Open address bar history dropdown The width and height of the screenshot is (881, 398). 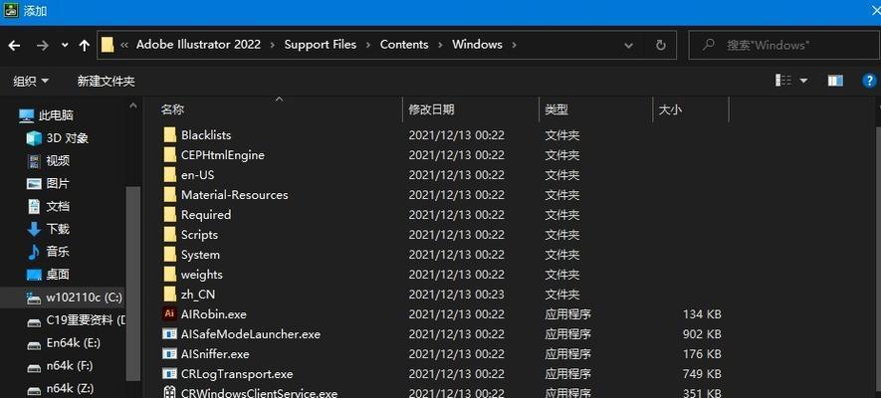pyautogui.click(x=629, y=45)
